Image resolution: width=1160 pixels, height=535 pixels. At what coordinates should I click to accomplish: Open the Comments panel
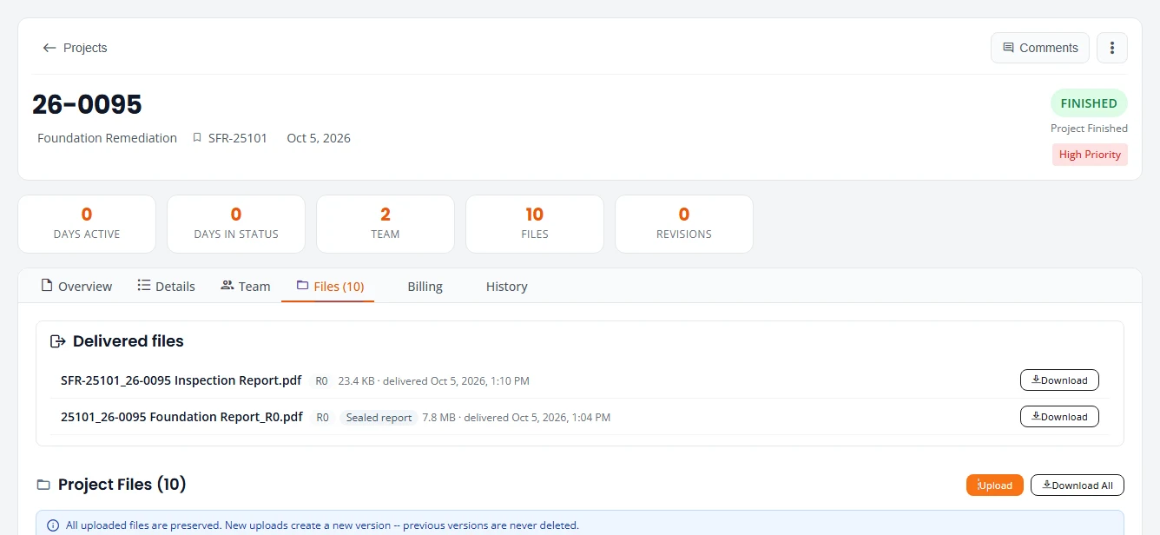tap(1040, 48)
